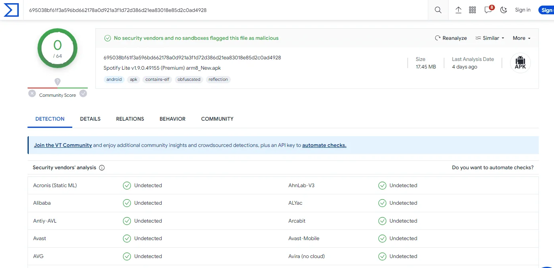Click Arcabit undetected check icon

coord(382,221)
